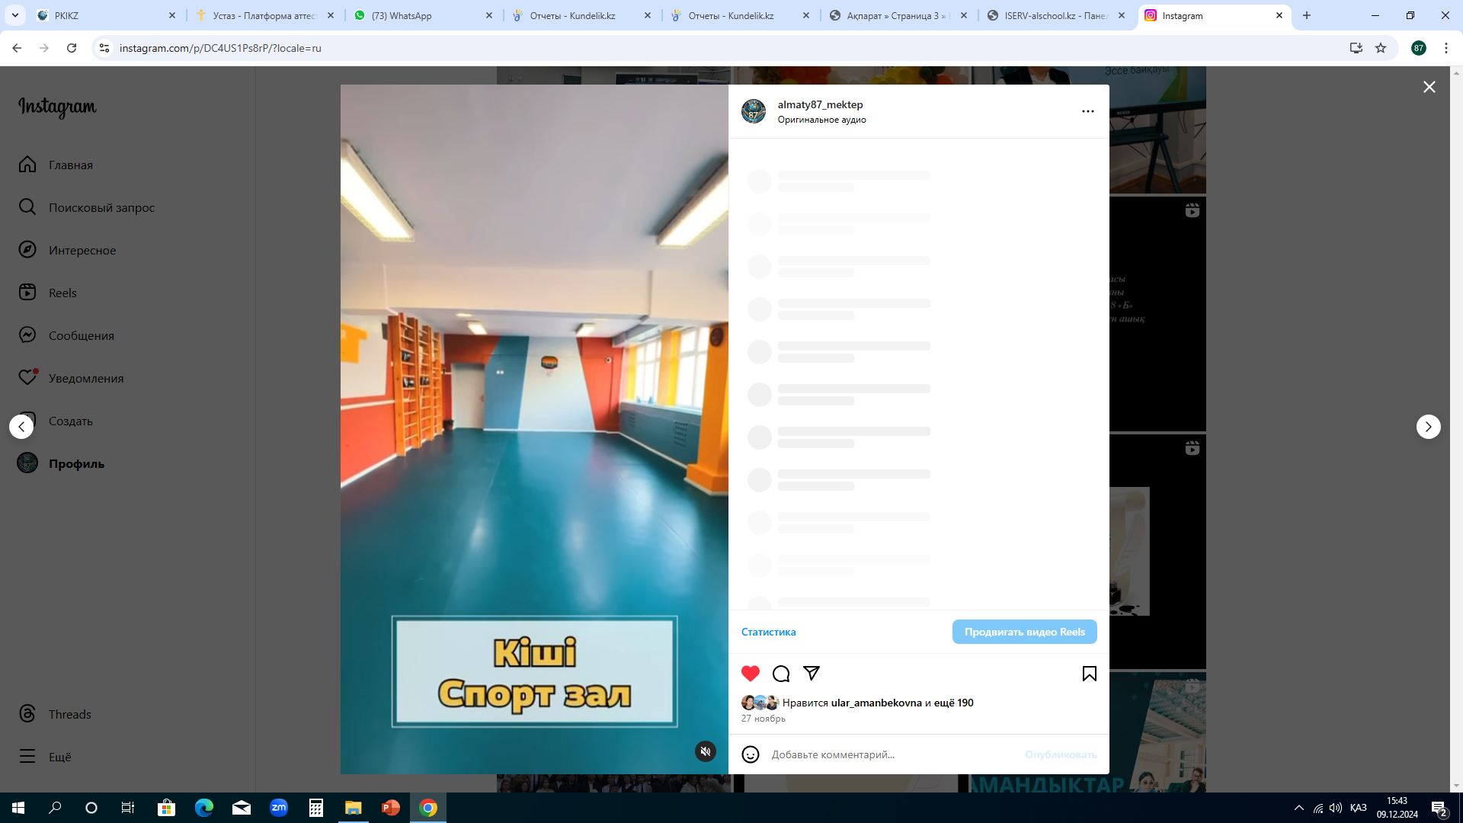The height and width of the screenshot is (823, 1463).
Task: Open the Calculator from the taskbar
Action: point(316,808)
